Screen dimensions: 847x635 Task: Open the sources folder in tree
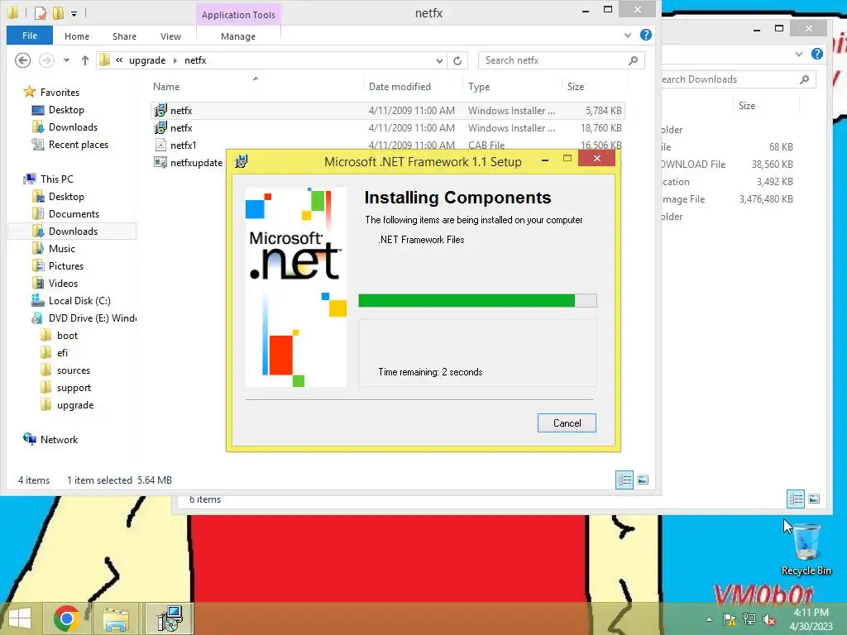74,370
